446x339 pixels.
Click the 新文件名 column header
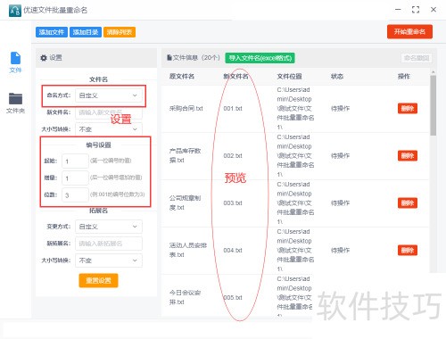tap(235, 77)
